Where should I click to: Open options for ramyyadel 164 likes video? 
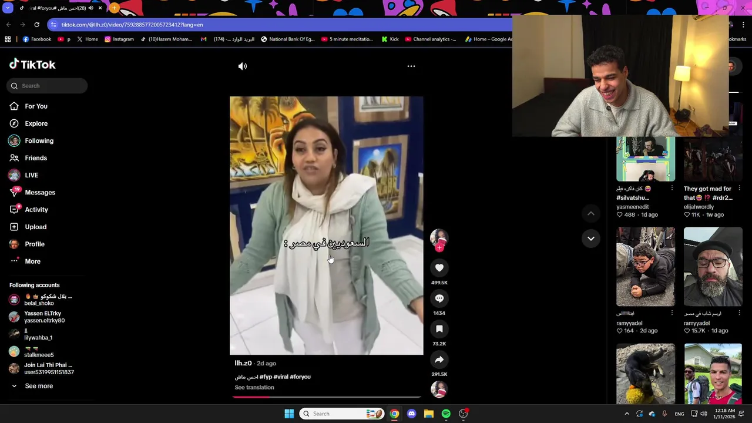tap(672, 313)
